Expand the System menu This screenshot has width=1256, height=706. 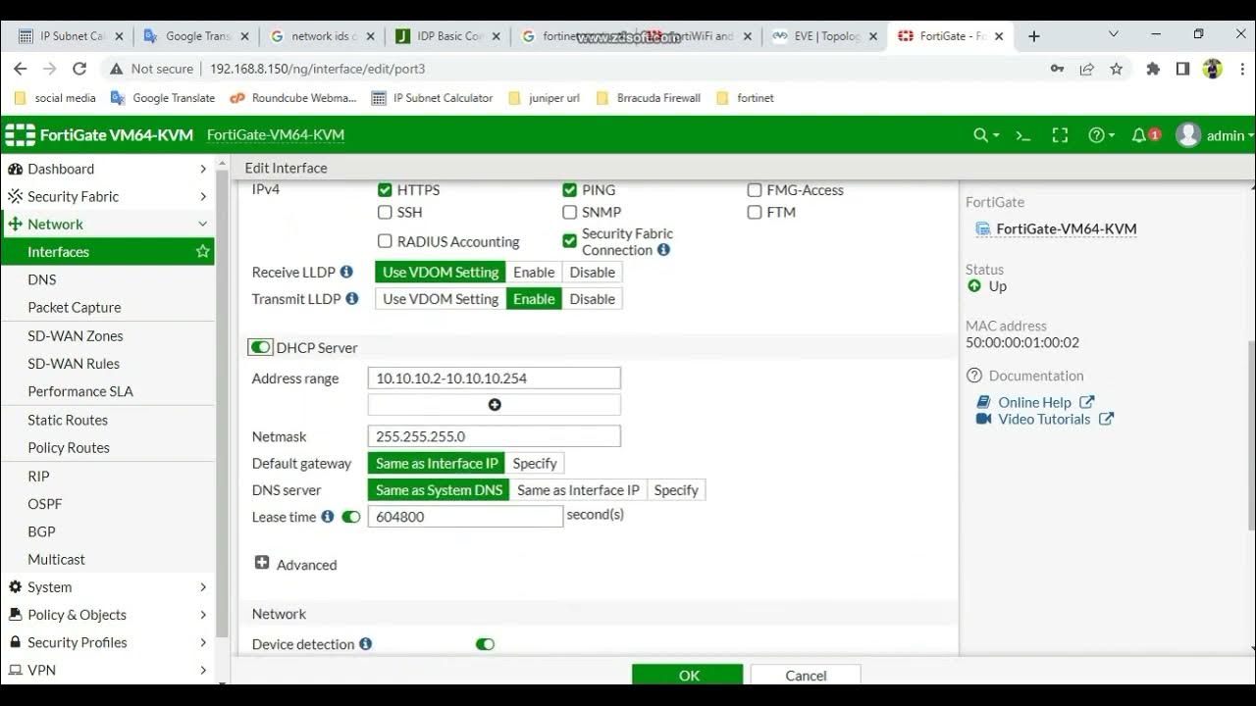click(x=107, y=587)
